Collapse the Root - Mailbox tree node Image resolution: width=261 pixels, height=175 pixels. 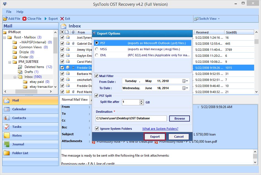pyautogui.click(x=5, y=38)
